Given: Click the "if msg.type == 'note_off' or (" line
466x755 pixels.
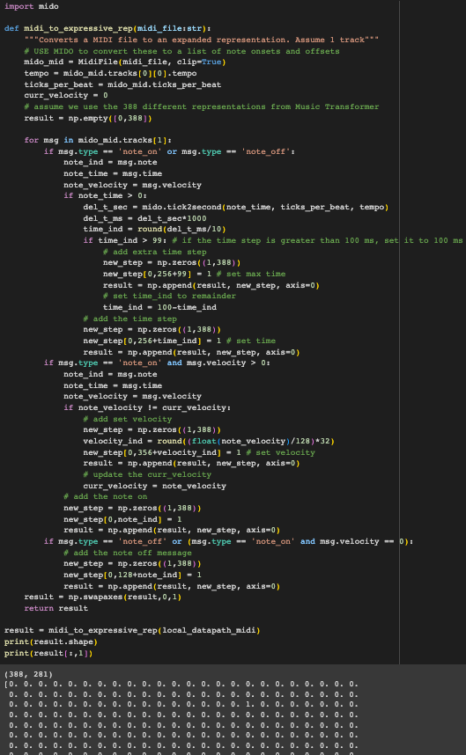Looking at the screenshot, I should 228,541.
